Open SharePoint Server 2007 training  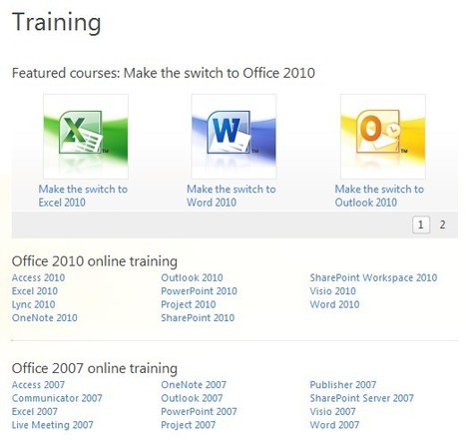(x=362, y=398)
